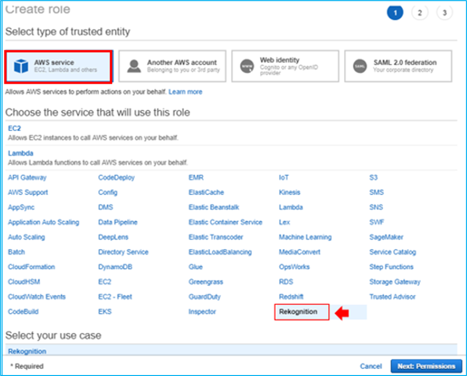Select DMS service
Image resolution: width=467 pixels, height=376 pixels.
coord(106,207)
